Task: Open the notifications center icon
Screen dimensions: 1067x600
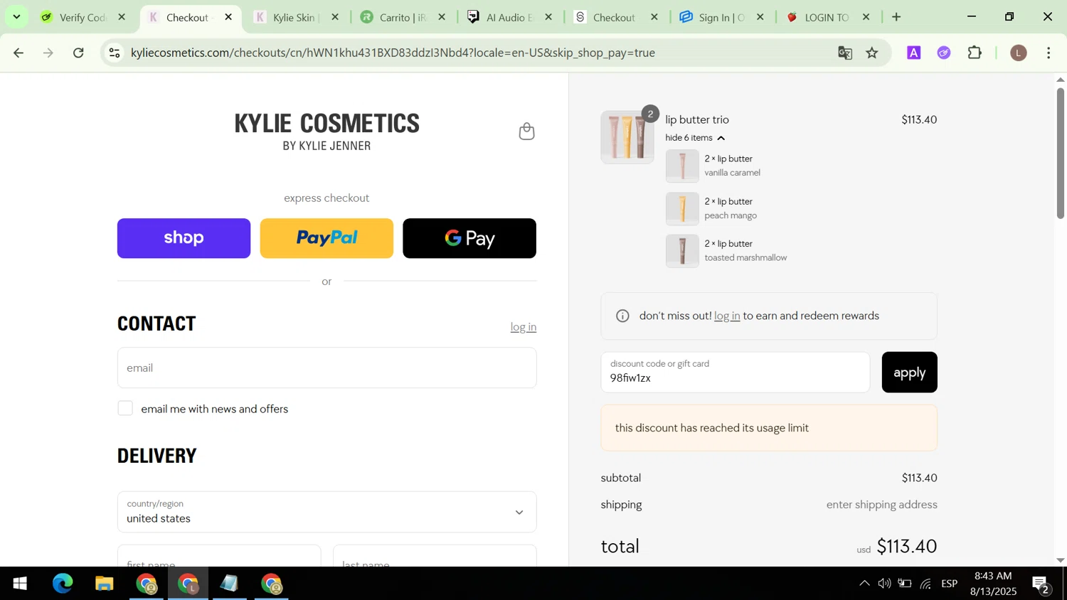Action: tap(1041, 584)
